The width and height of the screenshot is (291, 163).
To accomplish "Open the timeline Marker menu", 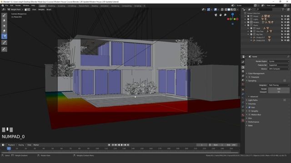I will click(36, 145).
